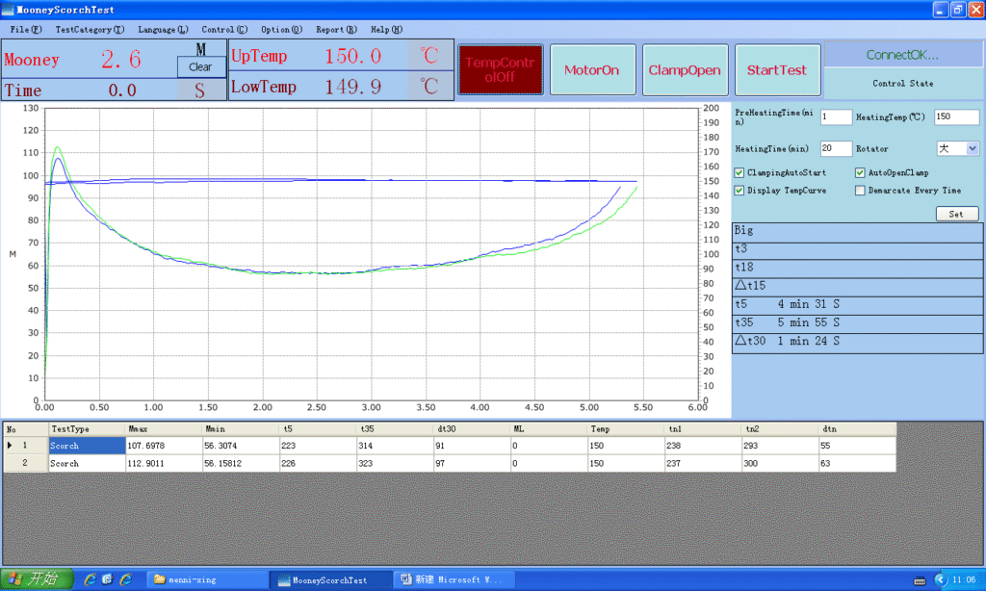The width and height of the screenshot is (986, 591).
Task: Select row 1 arrow indicator in table
Action: pyautogui.click(x=12, y=446)
